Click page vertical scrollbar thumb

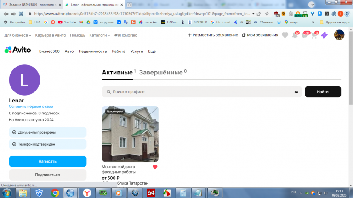[x=351, y=68]
